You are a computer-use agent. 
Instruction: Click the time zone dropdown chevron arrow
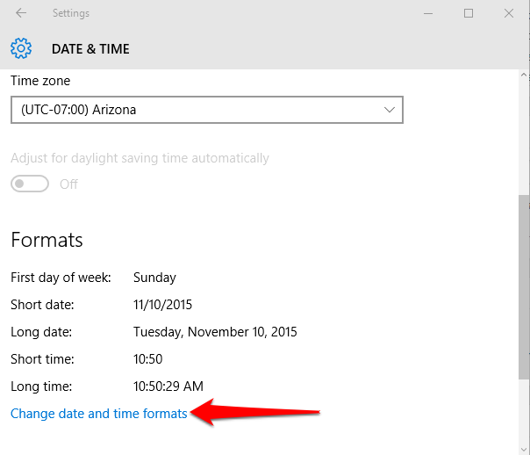coord(390,110)
